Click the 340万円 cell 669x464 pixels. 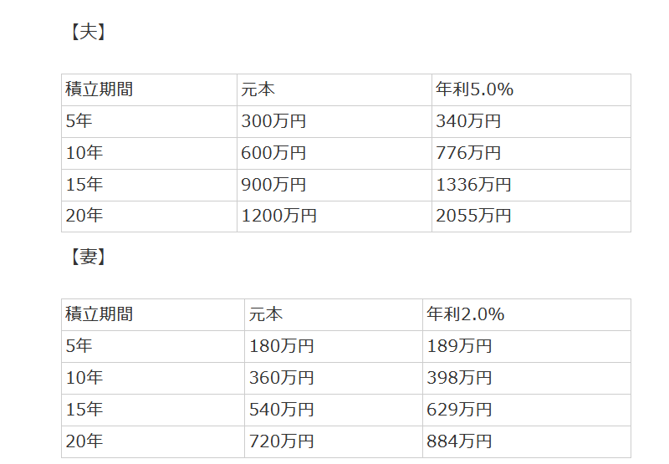[x=468, y=121]
